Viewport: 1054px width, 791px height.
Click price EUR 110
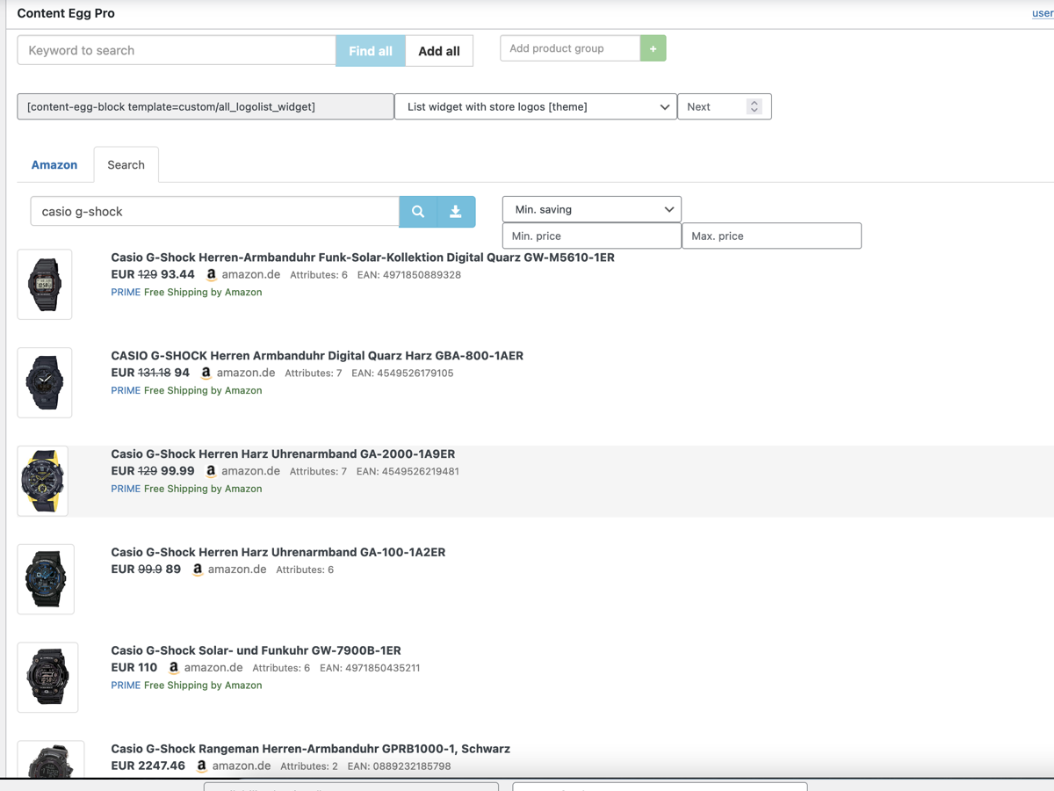pos(134,667)
